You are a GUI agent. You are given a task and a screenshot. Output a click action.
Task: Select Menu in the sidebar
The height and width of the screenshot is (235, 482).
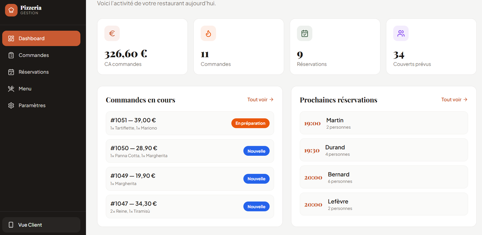(x=41, y=89)
